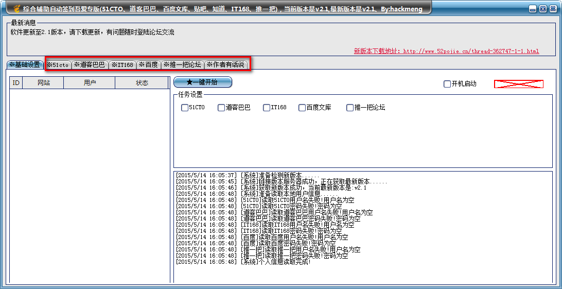Click the ★一键开始 button

[202, 82]
